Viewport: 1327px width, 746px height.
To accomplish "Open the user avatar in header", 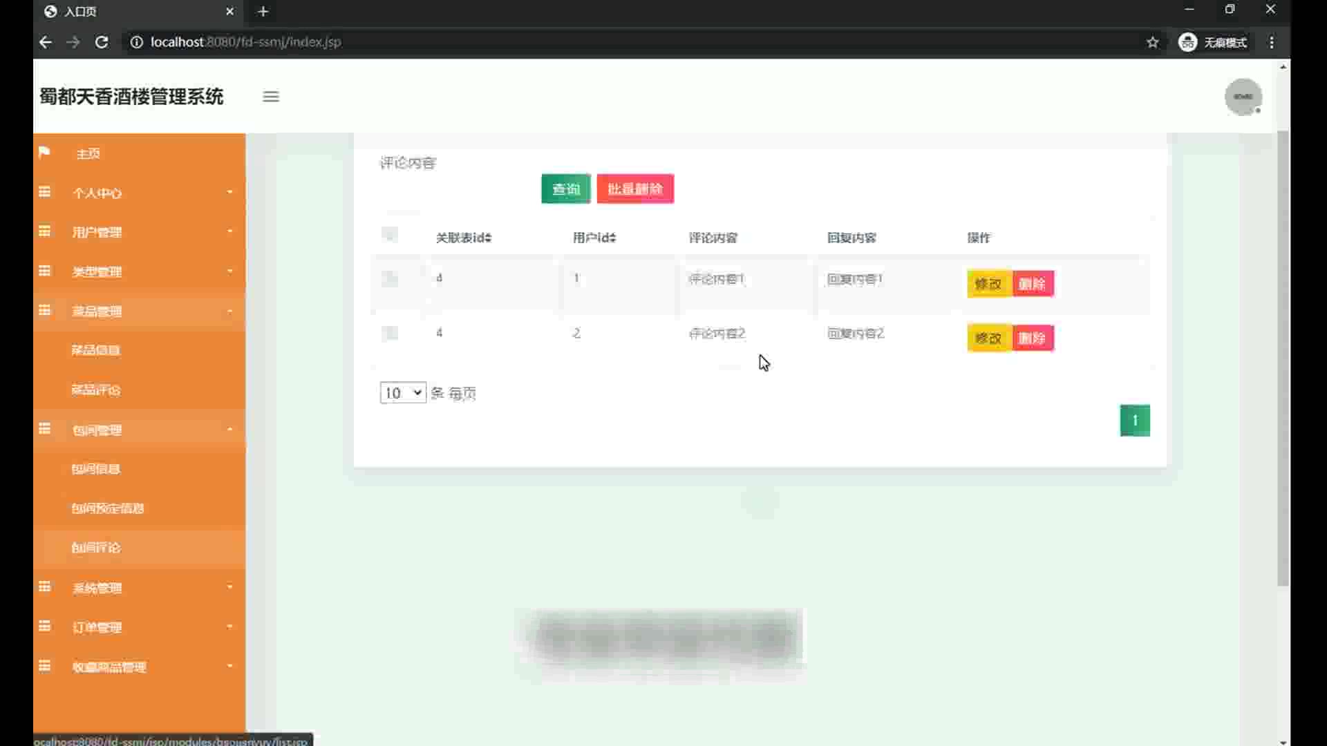I will tap(1243, 97).
